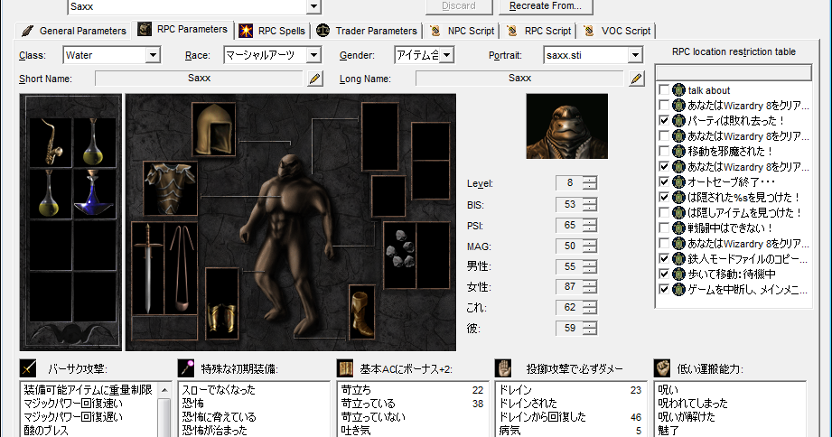
Task: Check 'は隠しアイテムを見つけた！' checkbox
Action: 664,213
